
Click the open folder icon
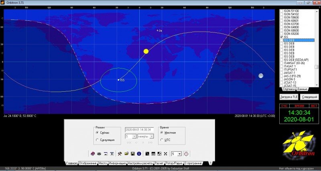[126, 154]
